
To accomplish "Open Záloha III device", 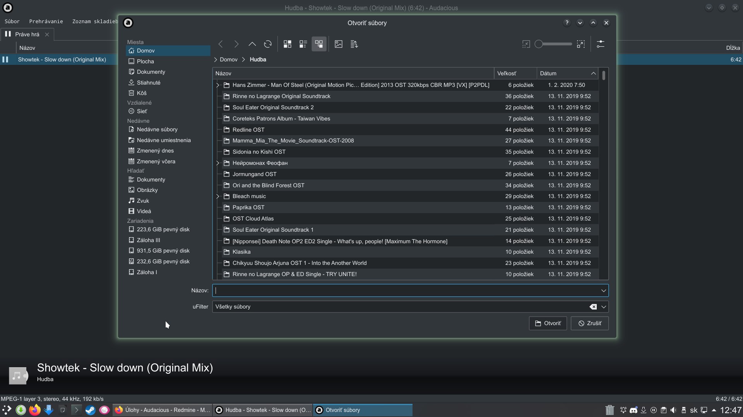I will coord(168,240).
